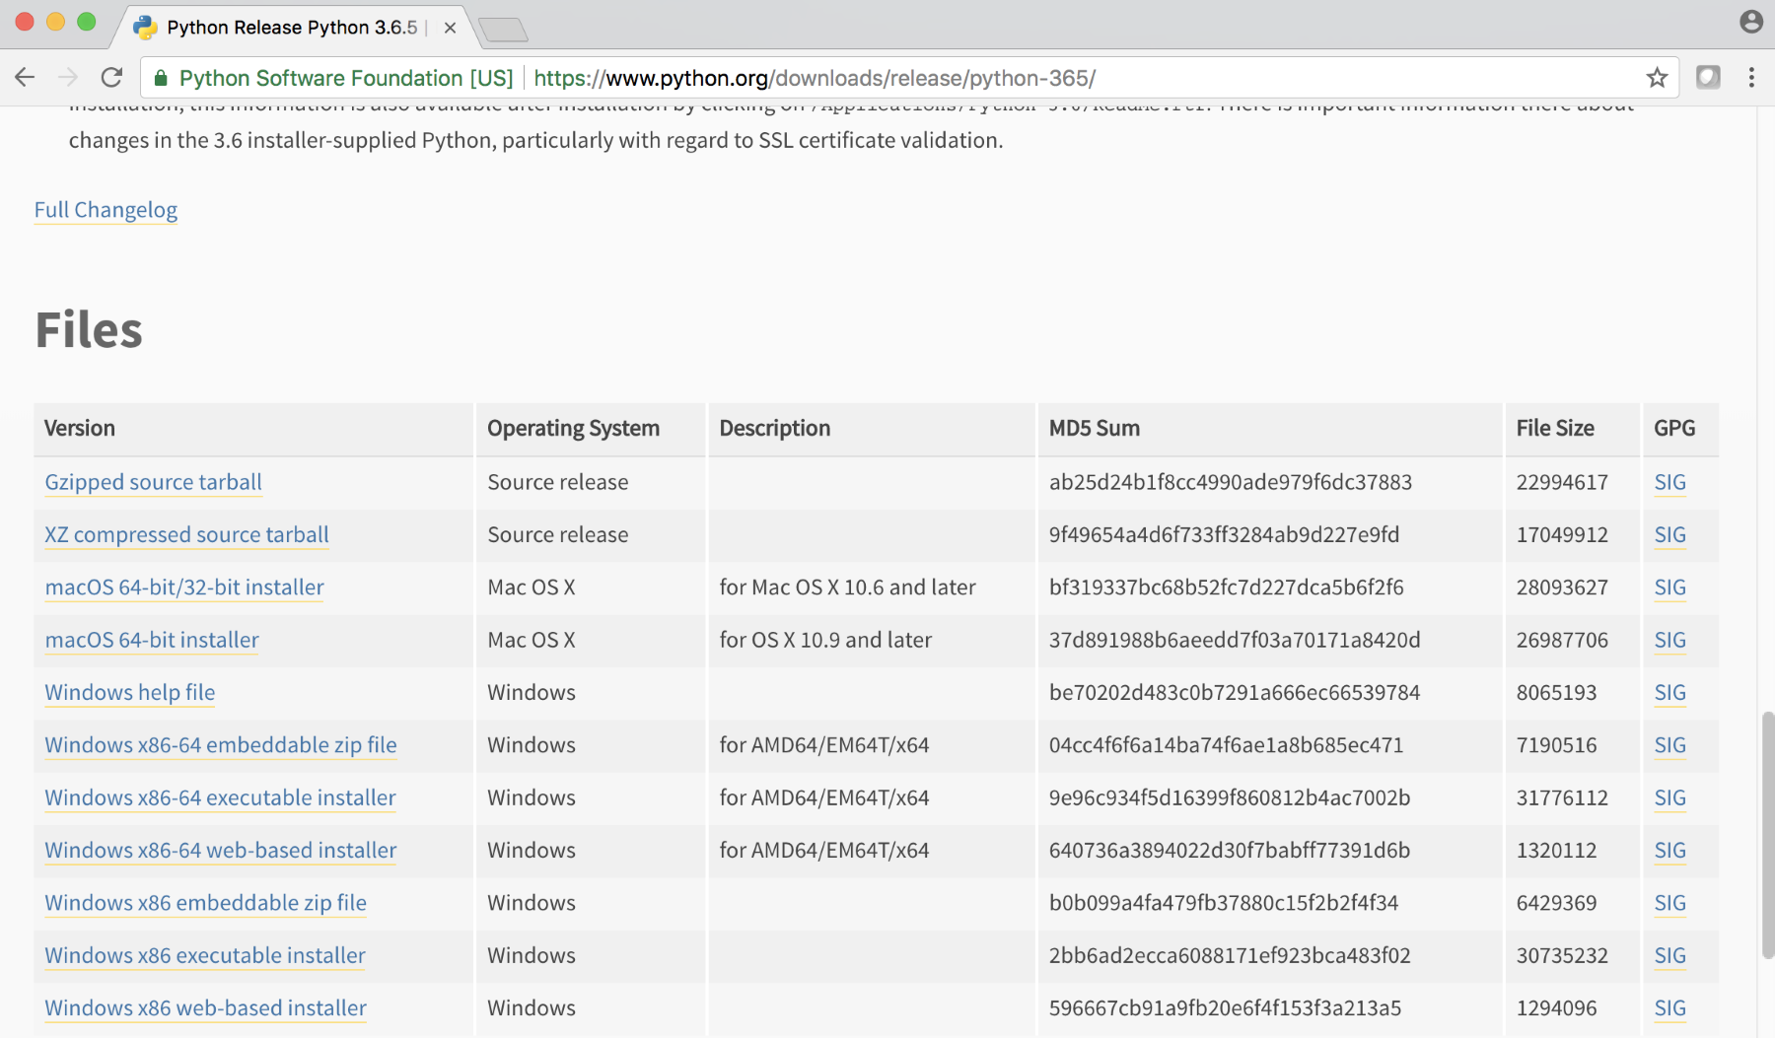Viewport: 1775px width, 1038px height.
Task: Open SIG link for Gzipped source tarball
Action: (1669, 482)
